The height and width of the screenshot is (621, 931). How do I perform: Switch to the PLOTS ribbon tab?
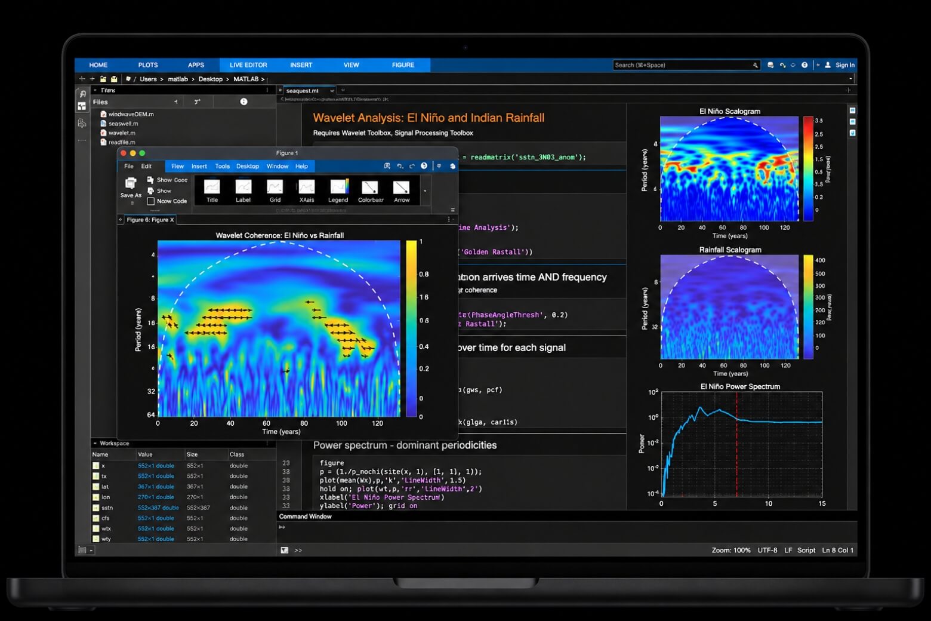148,65
